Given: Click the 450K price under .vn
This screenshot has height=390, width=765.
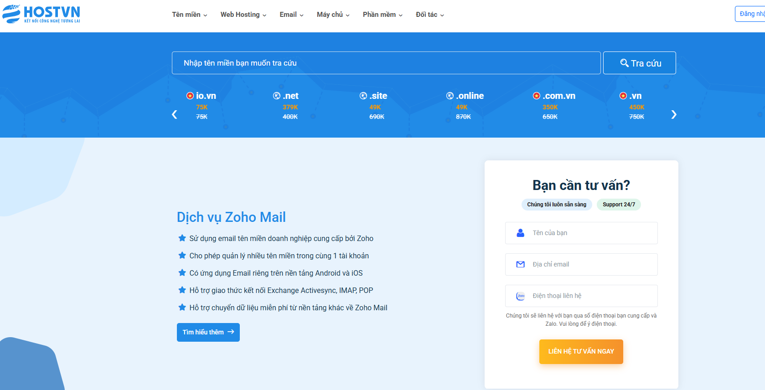Looking at the screenshot, I should [x=637, y=107].
